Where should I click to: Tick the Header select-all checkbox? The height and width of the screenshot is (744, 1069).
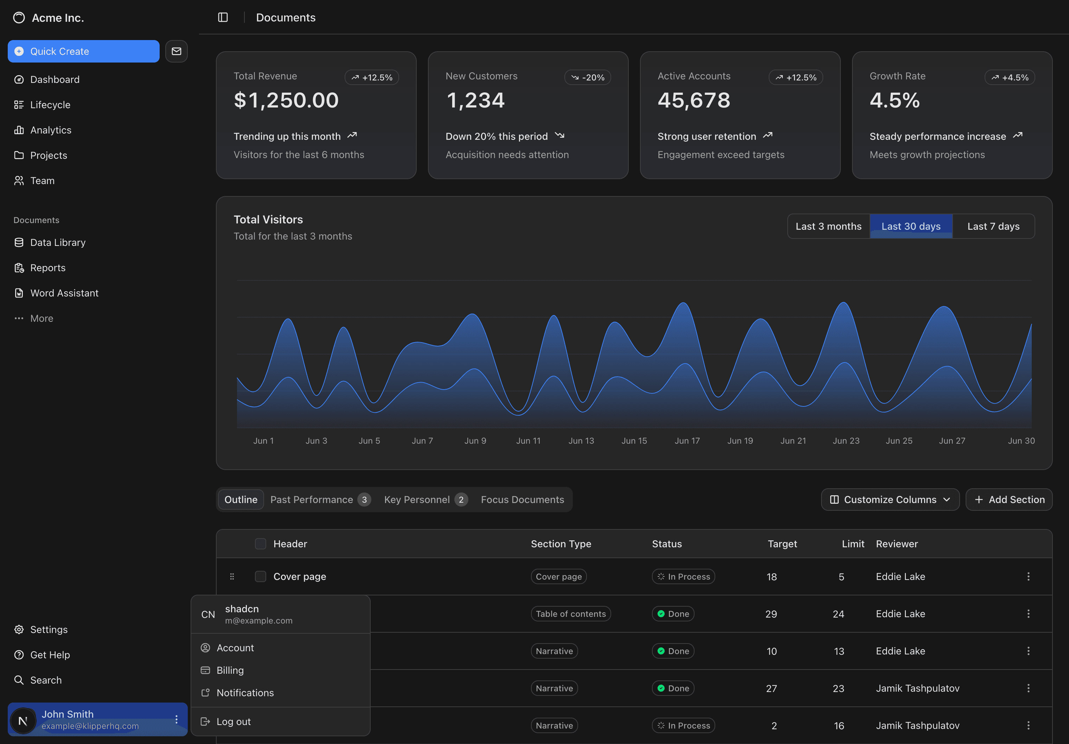click(x=260, y=543)
